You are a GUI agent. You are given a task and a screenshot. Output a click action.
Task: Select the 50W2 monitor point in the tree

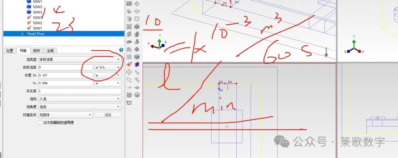(x=34, y=23)
